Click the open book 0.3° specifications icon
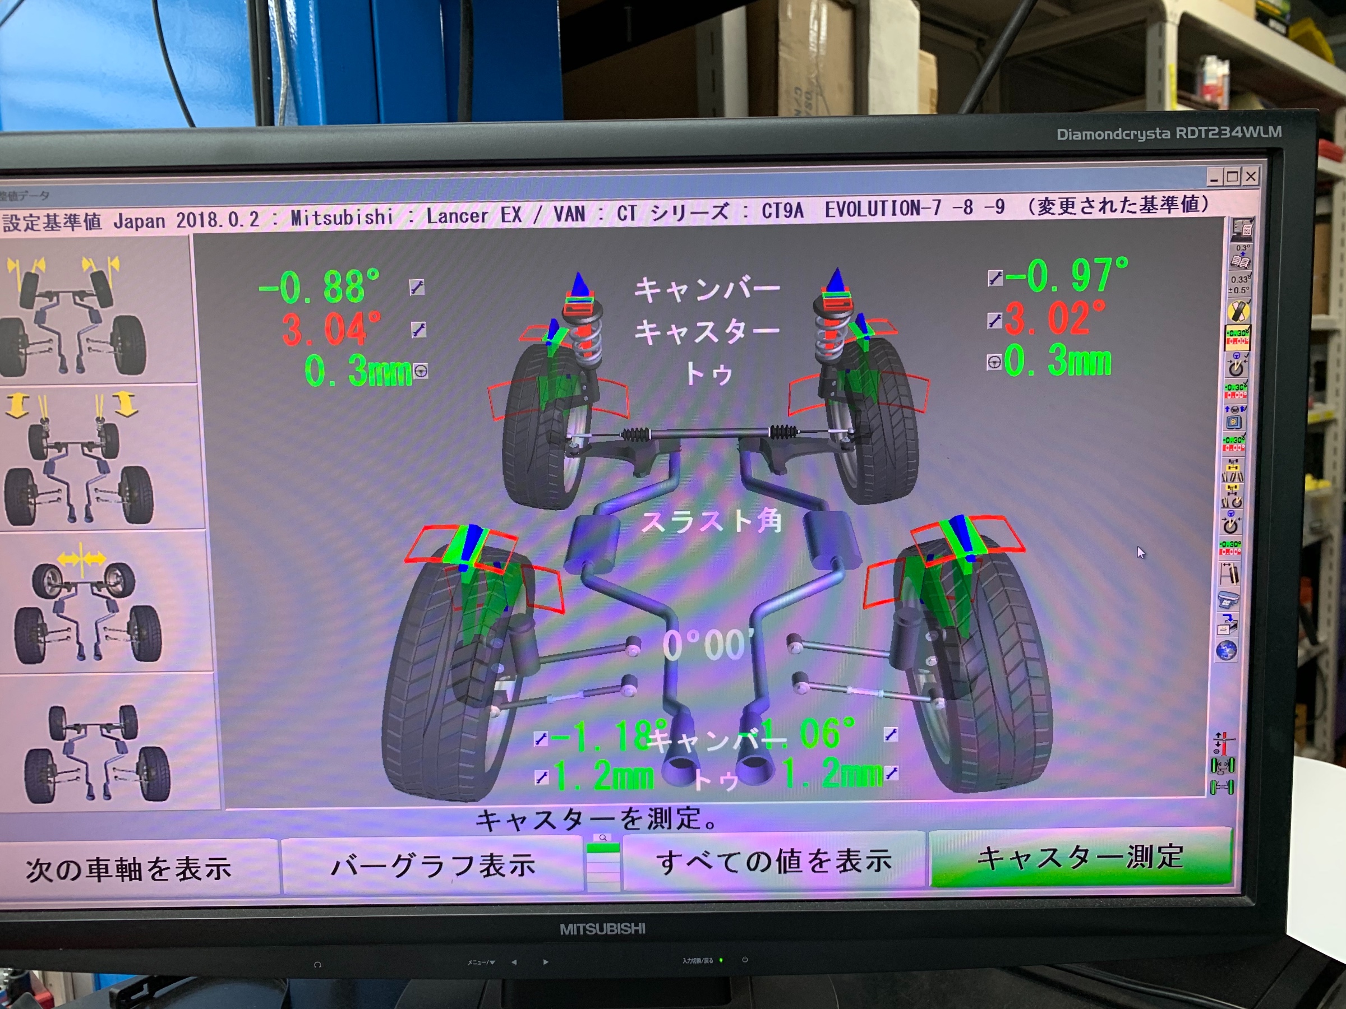 pyautogui.click(x=1241, y=257)
